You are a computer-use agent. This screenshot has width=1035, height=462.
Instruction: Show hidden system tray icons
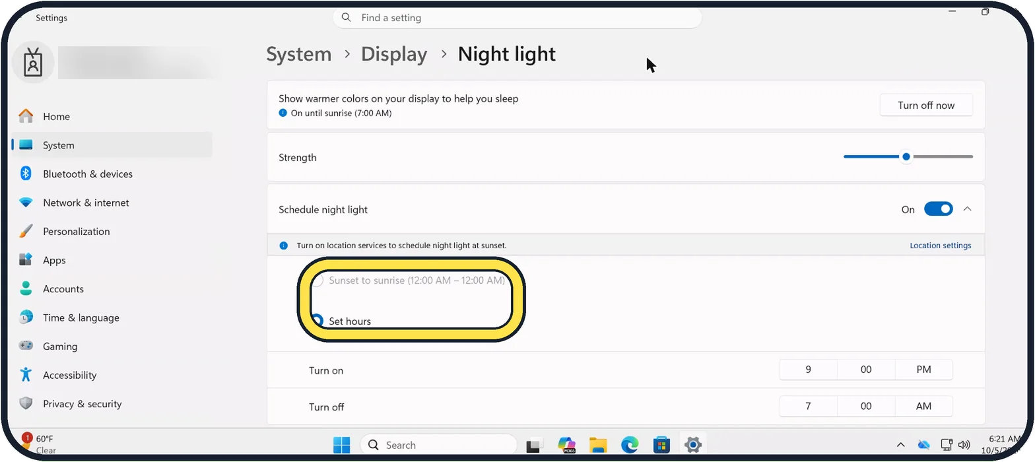pos(900,445)
